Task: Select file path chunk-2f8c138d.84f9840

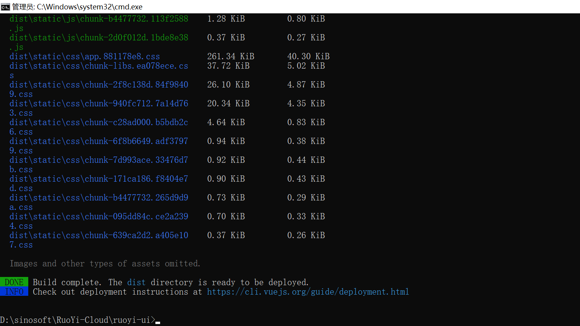Action: 99,85
